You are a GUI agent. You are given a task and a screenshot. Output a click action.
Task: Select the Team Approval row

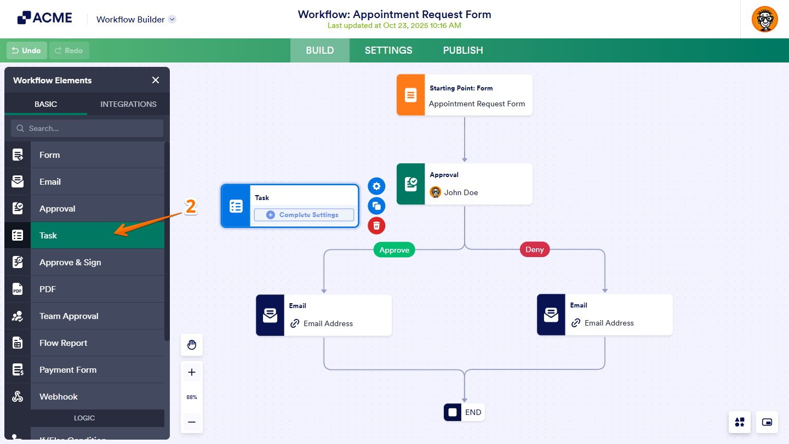(84, 316)
